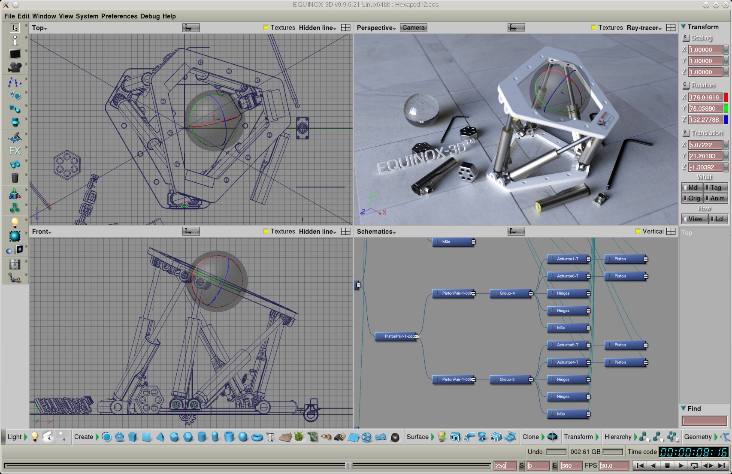Click the timeline slider handle
Image resolution: width=732 pixels, height=474 pixels.
click(349, 466)
